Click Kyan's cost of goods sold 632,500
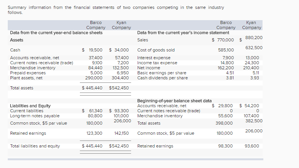 [x=254, y=48]
